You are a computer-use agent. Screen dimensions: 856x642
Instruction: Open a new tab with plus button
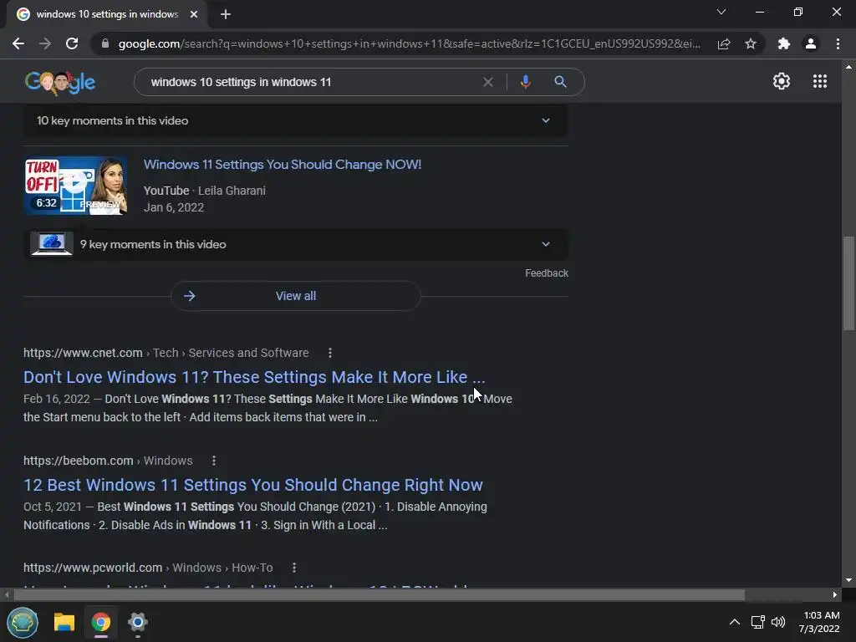click(x=226, y=14)
